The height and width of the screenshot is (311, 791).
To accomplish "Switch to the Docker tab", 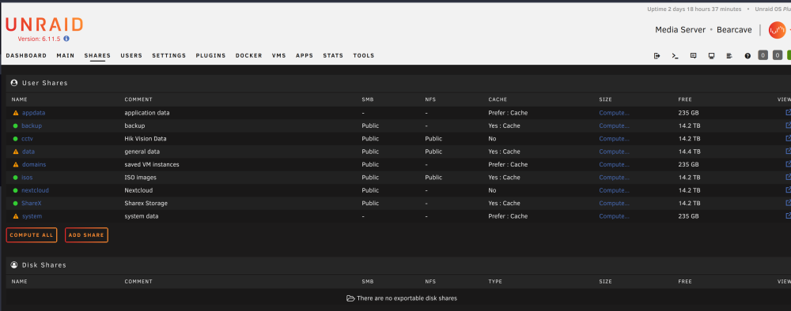I will 248,56.
